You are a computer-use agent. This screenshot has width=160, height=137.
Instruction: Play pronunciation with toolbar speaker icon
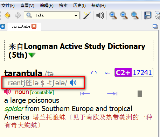click(100, 15)
